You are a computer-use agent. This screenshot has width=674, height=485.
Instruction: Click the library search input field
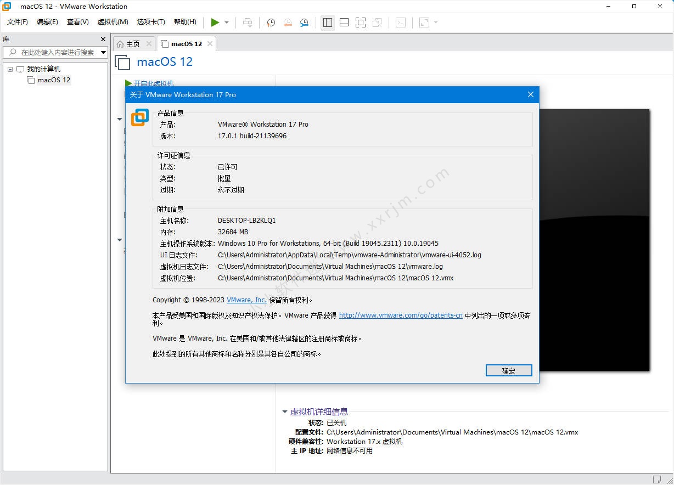(52, 52)
